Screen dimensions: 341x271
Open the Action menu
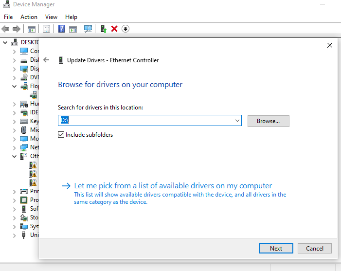[29, 17]
